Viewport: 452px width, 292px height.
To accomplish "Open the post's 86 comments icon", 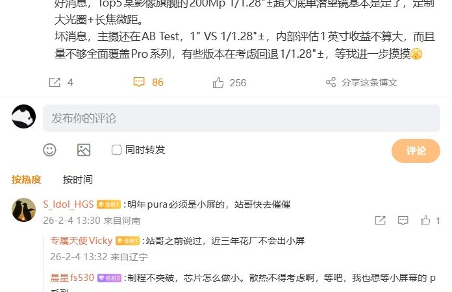I will click(139, 82).
